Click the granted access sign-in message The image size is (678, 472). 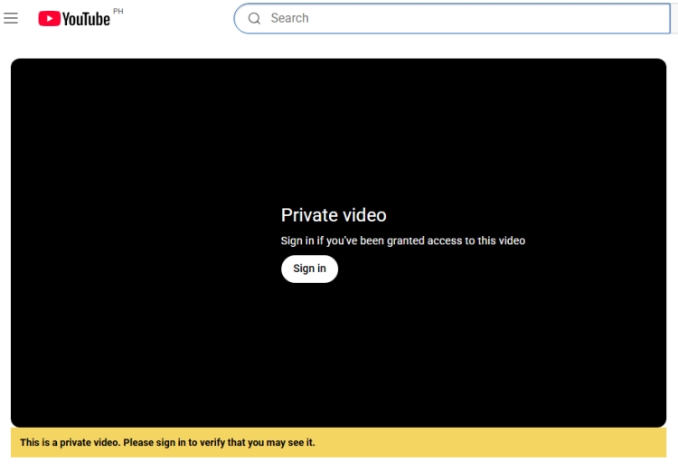click(x=402, y=241)
